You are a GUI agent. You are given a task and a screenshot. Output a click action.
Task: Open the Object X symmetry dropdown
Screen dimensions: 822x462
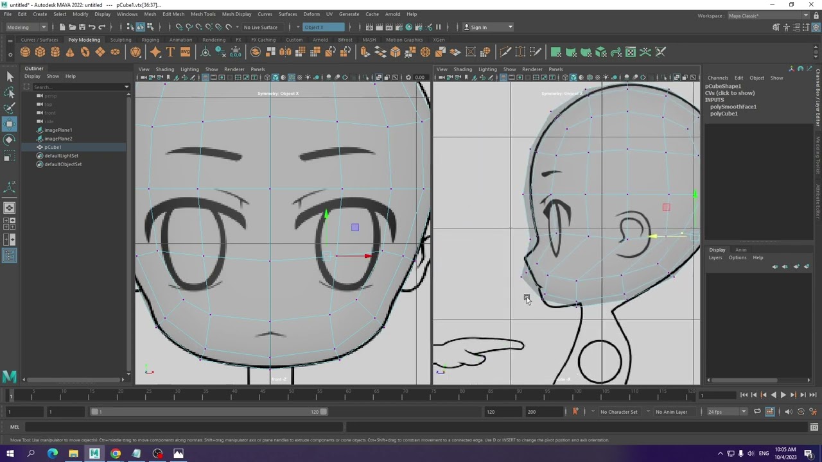tap(324, 27)
